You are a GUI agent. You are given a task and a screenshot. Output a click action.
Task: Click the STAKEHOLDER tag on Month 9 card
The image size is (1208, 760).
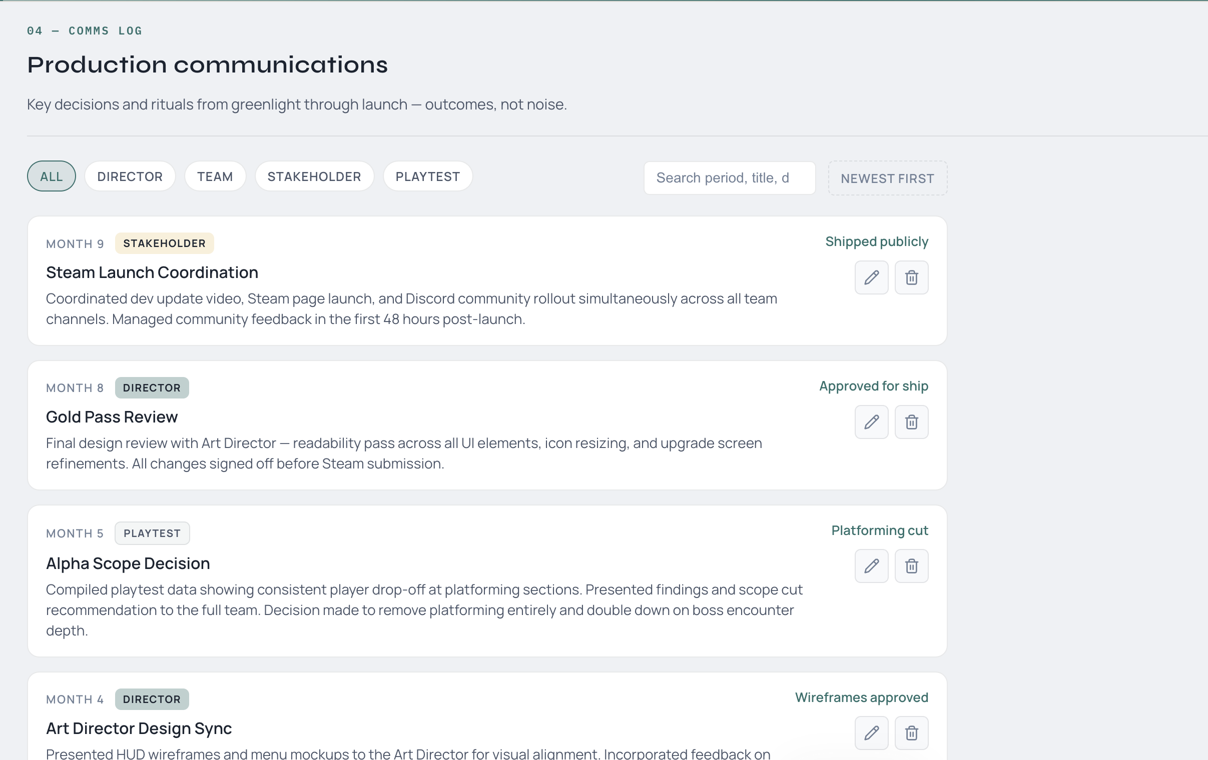click(164, 243)
